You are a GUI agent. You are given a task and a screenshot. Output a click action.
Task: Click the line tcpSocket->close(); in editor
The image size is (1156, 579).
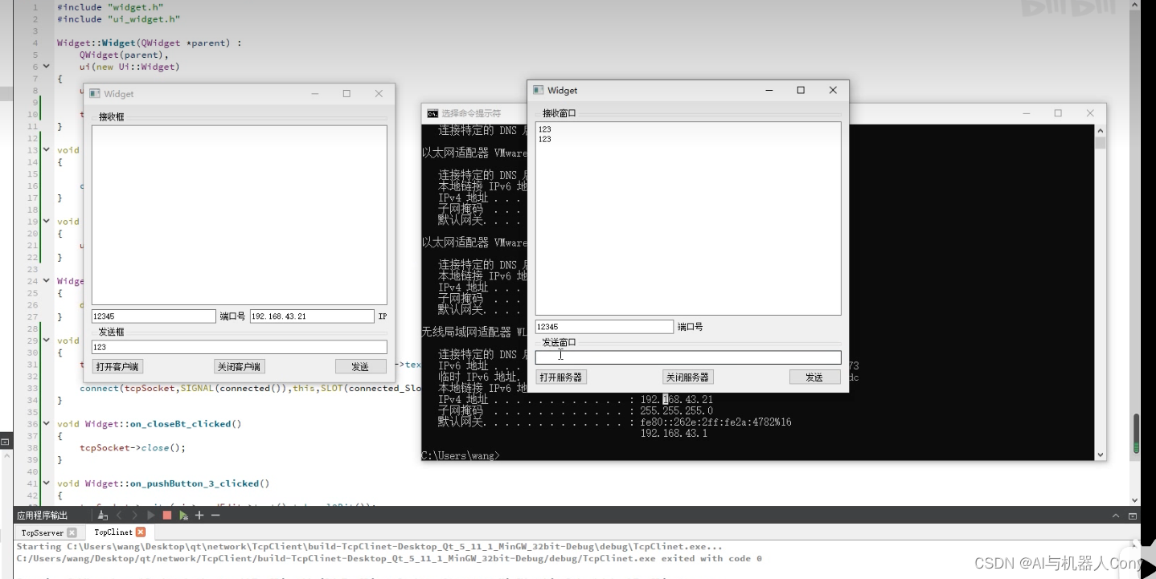pyautogui.click(x=133, y=448)
